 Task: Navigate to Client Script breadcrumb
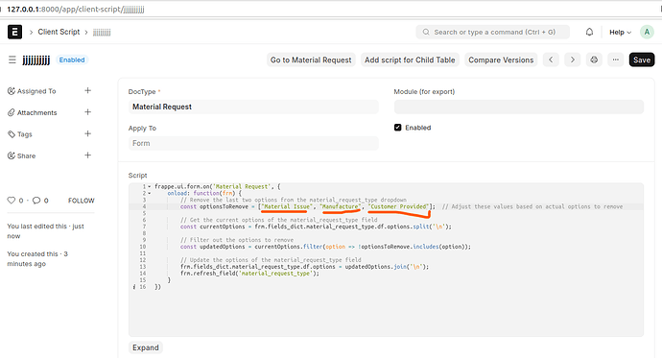pyautogui.click(x=59, y=32)
